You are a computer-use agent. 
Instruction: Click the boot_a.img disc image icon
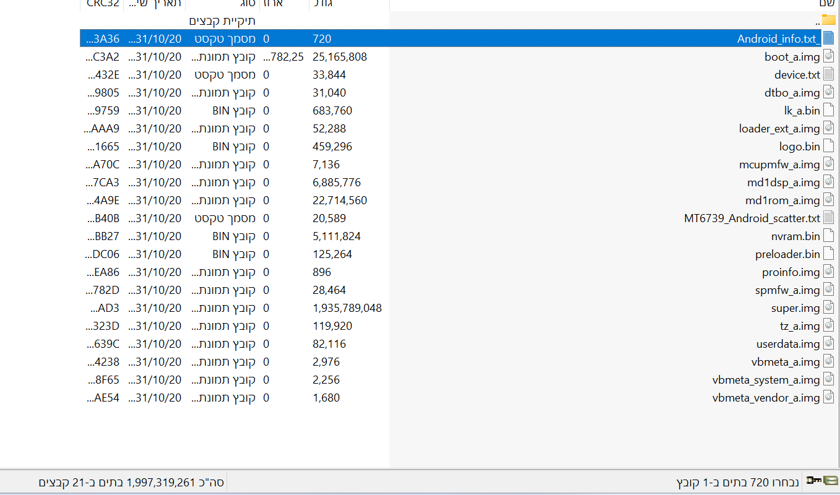(x=828, y=57)
